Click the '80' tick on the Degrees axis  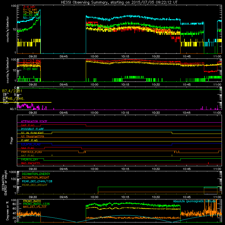coord(14,204)
